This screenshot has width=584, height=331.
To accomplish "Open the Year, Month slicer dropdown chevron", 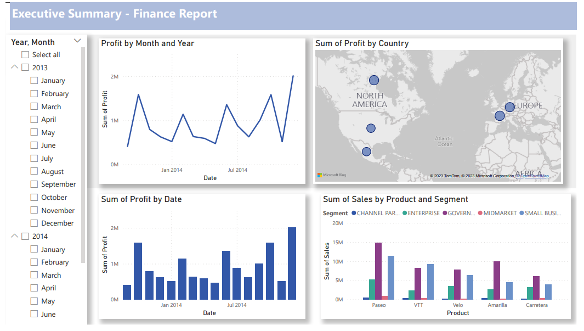I will tap(77, 41).
